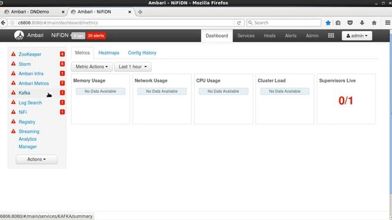Open the Streaming Analytics Manager link

tap(29, 139)
